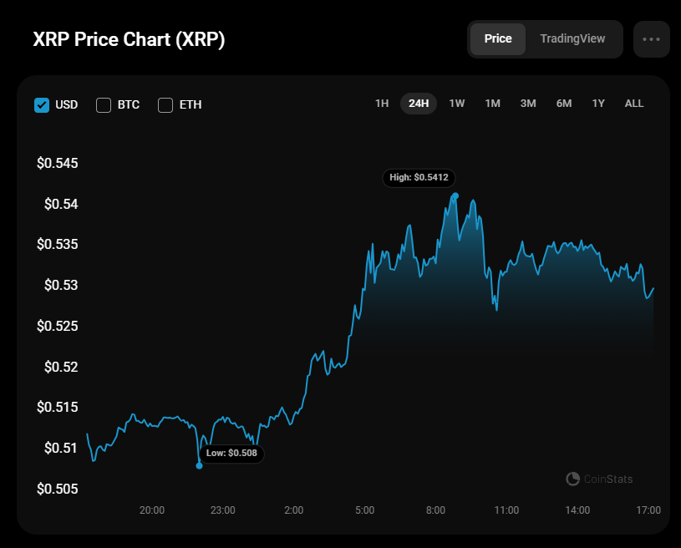Click the high price point marker dot
Image resolution: width=681 pixels, height=548 pixels.
click(x=455, y=195)
